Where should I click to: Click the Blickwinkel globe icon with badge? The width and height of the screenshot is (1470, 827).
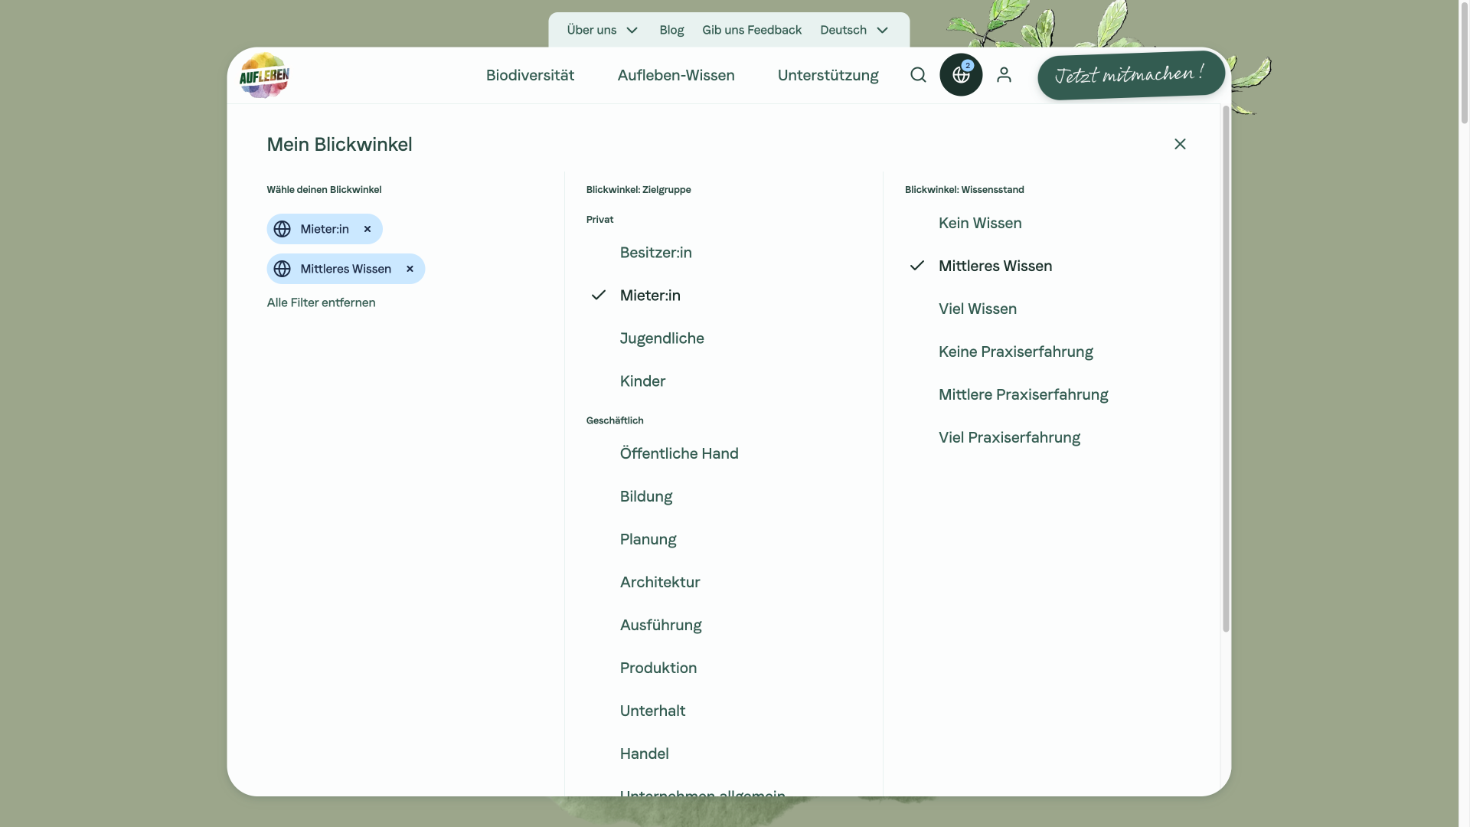[x=961, y=75]
